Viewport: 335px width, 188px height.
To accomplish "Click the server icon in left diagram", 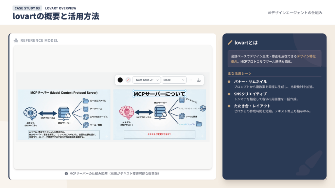I will click(x=64, y=114).
